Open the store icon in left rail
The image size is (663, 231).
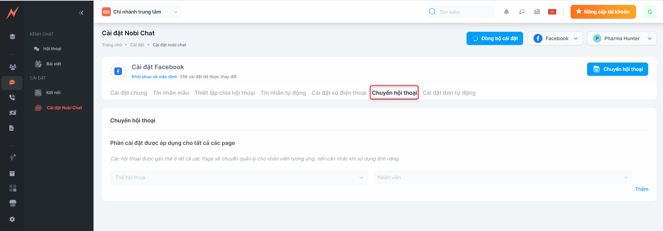(12, 203)
